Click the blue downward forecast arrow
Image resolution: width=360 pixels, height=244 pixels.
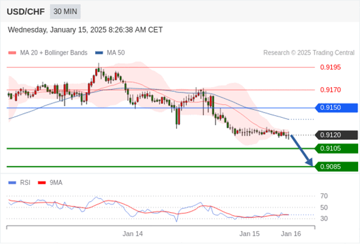[x=301, y=150]
